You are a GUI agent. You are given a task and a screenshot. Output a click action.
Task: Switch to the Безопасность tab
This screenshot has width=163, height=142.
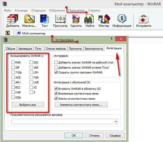(x=94, y=49)
